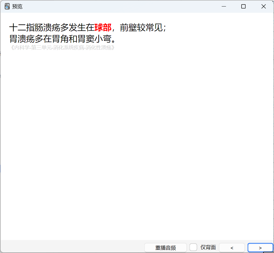The image size is (274, 253).
Task: Click the 重播音频 replay audio button
Action: (165, 248)
